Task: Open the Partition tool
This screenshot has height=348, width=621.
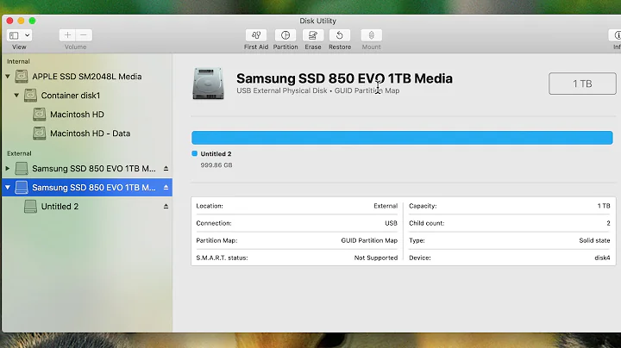Action: 285,35
